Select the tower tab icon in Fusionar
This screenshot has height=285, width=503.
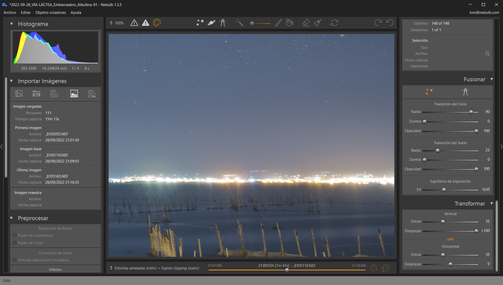coord(466,92)
